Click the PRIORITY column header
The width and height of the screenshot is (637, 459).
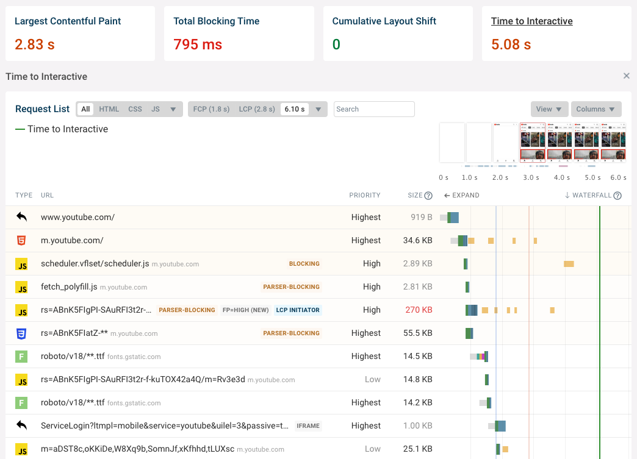click(x=365, y=195)
